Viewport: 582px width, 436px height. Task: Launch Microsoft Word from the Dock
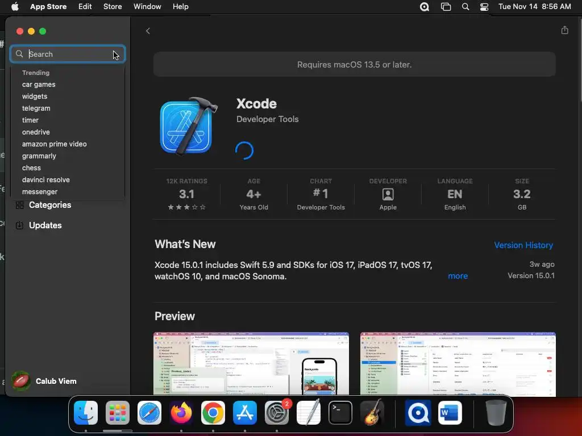(450, 413)
